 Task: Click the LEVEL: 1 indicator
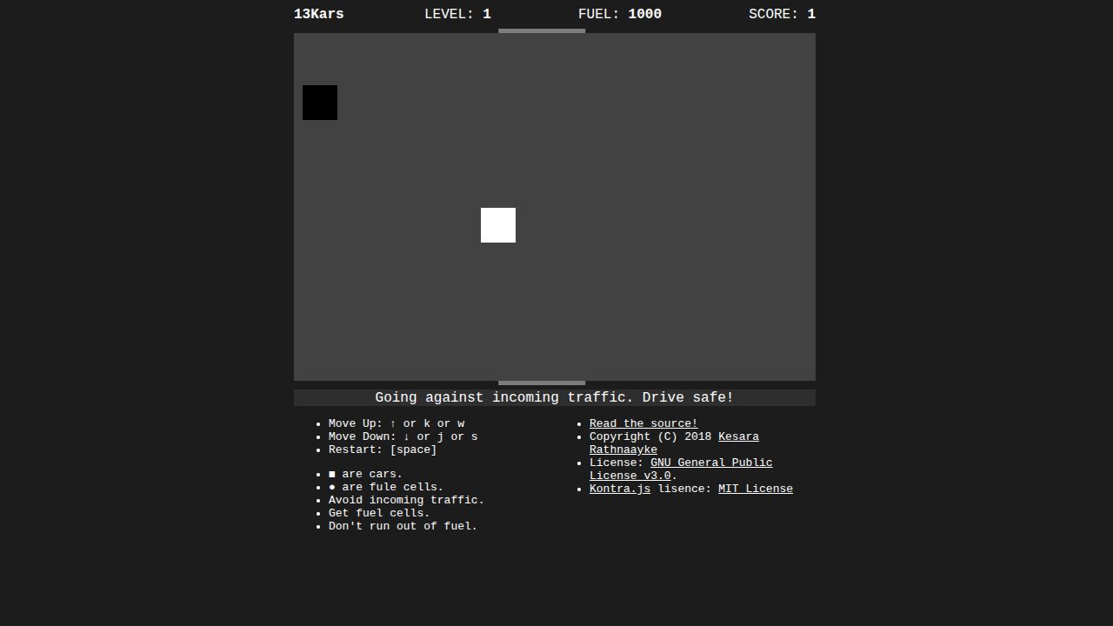click(457, 14)
